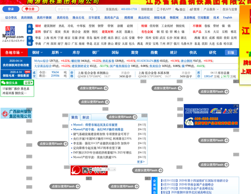Viewport: 251px width, 194px height.
Task: Open the 大宗商品综合 index link
Action: click(43, 66)
